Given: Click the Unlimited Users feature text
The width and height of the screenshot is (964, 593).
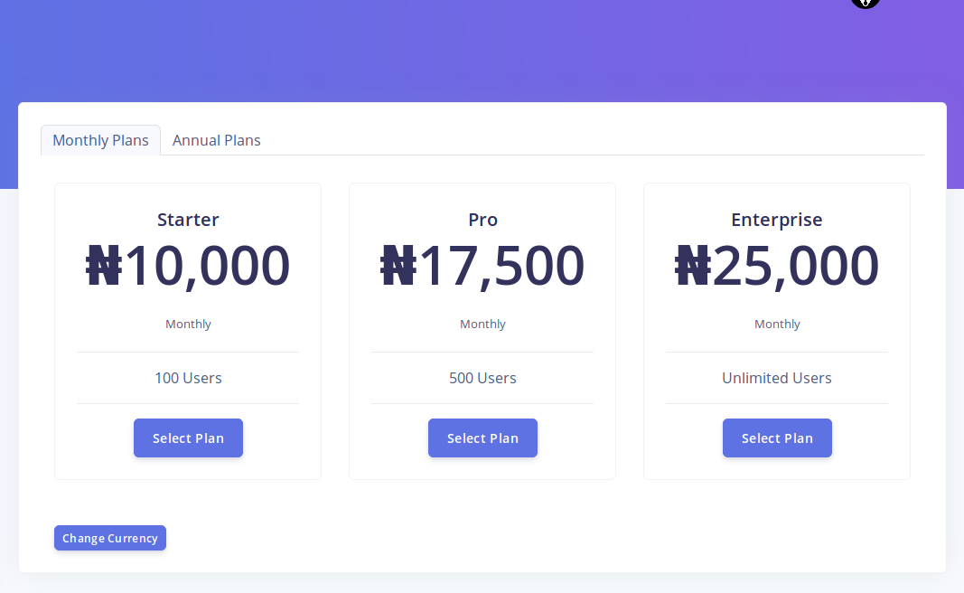Looking at the screenshot, I should click(x=777, y=378).
